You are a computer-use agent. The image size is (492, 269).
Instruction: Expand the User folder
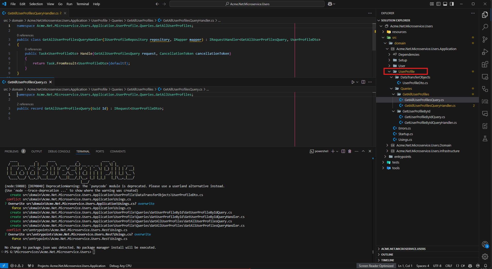[389, 66]
